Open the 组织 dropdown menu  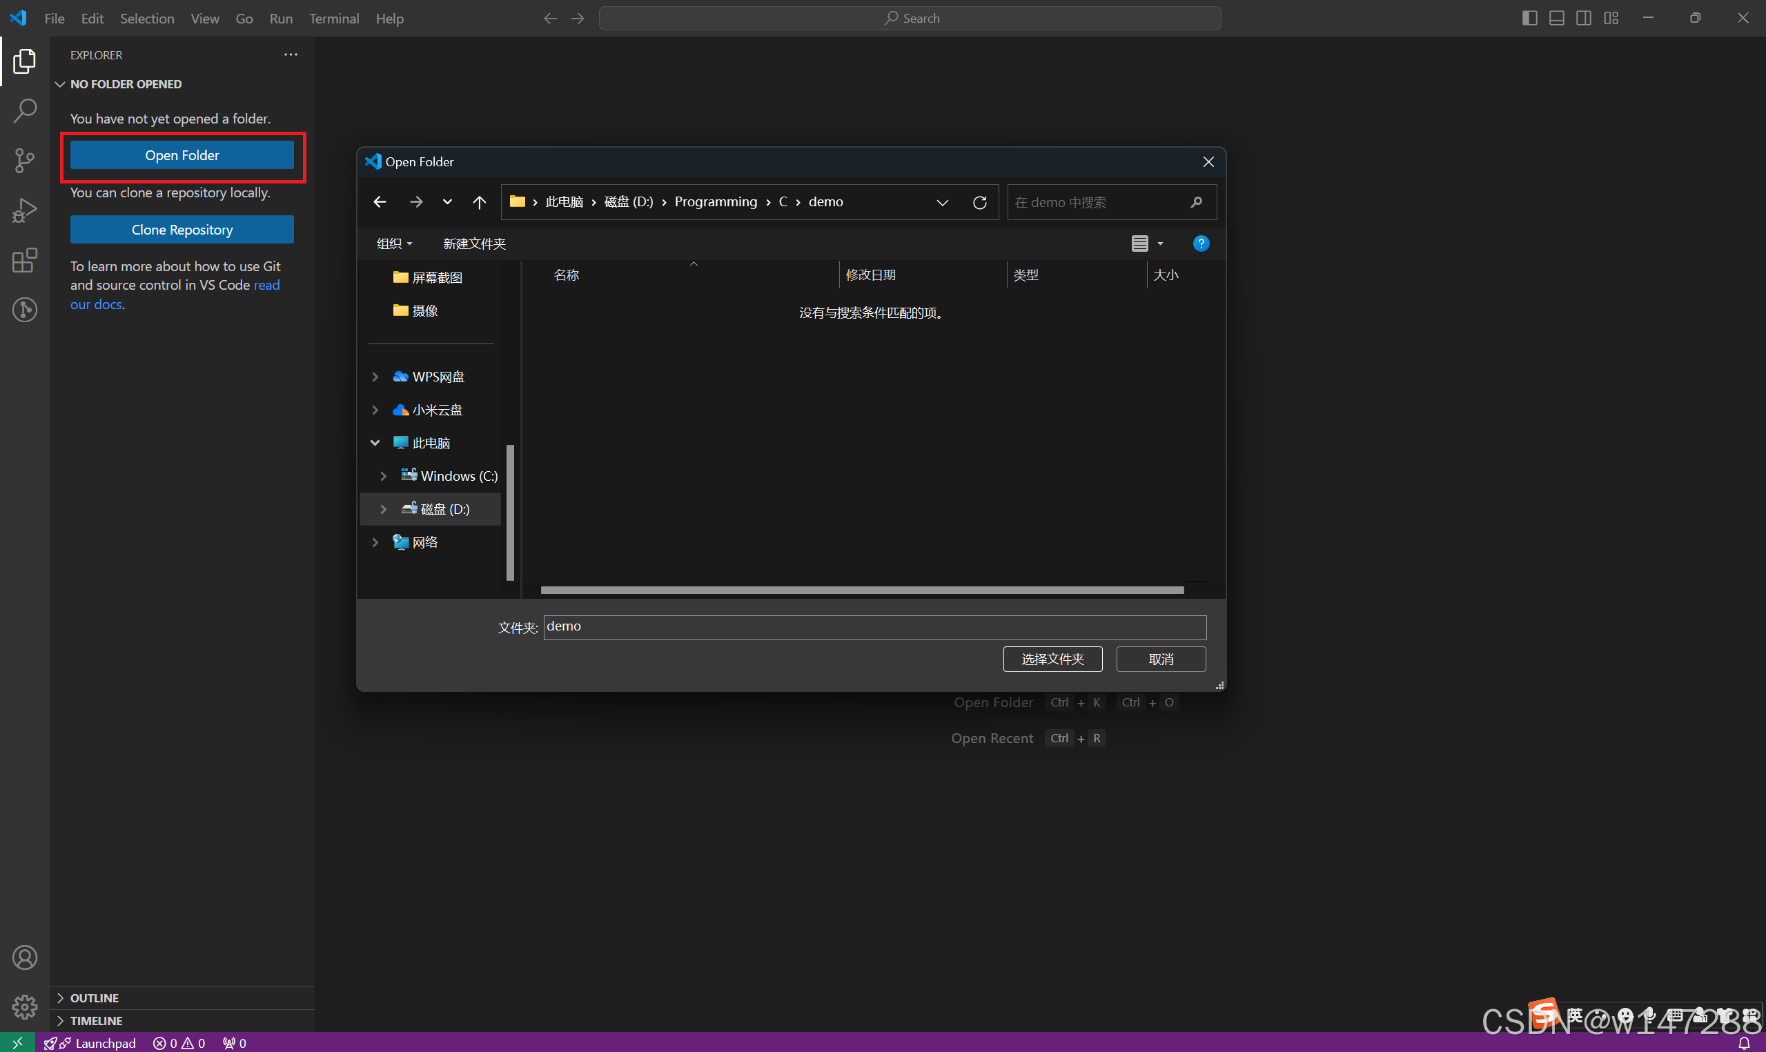click(394, 244)
